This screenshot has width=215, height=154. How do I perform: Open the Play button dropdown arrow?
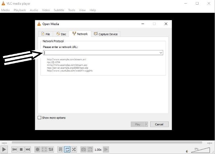click(x=147, y=124)
